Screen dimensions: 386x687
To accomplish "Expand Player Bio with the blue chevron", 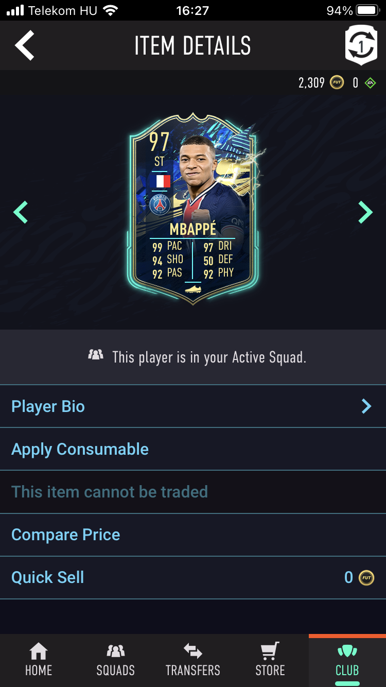I will pos(366,406).
